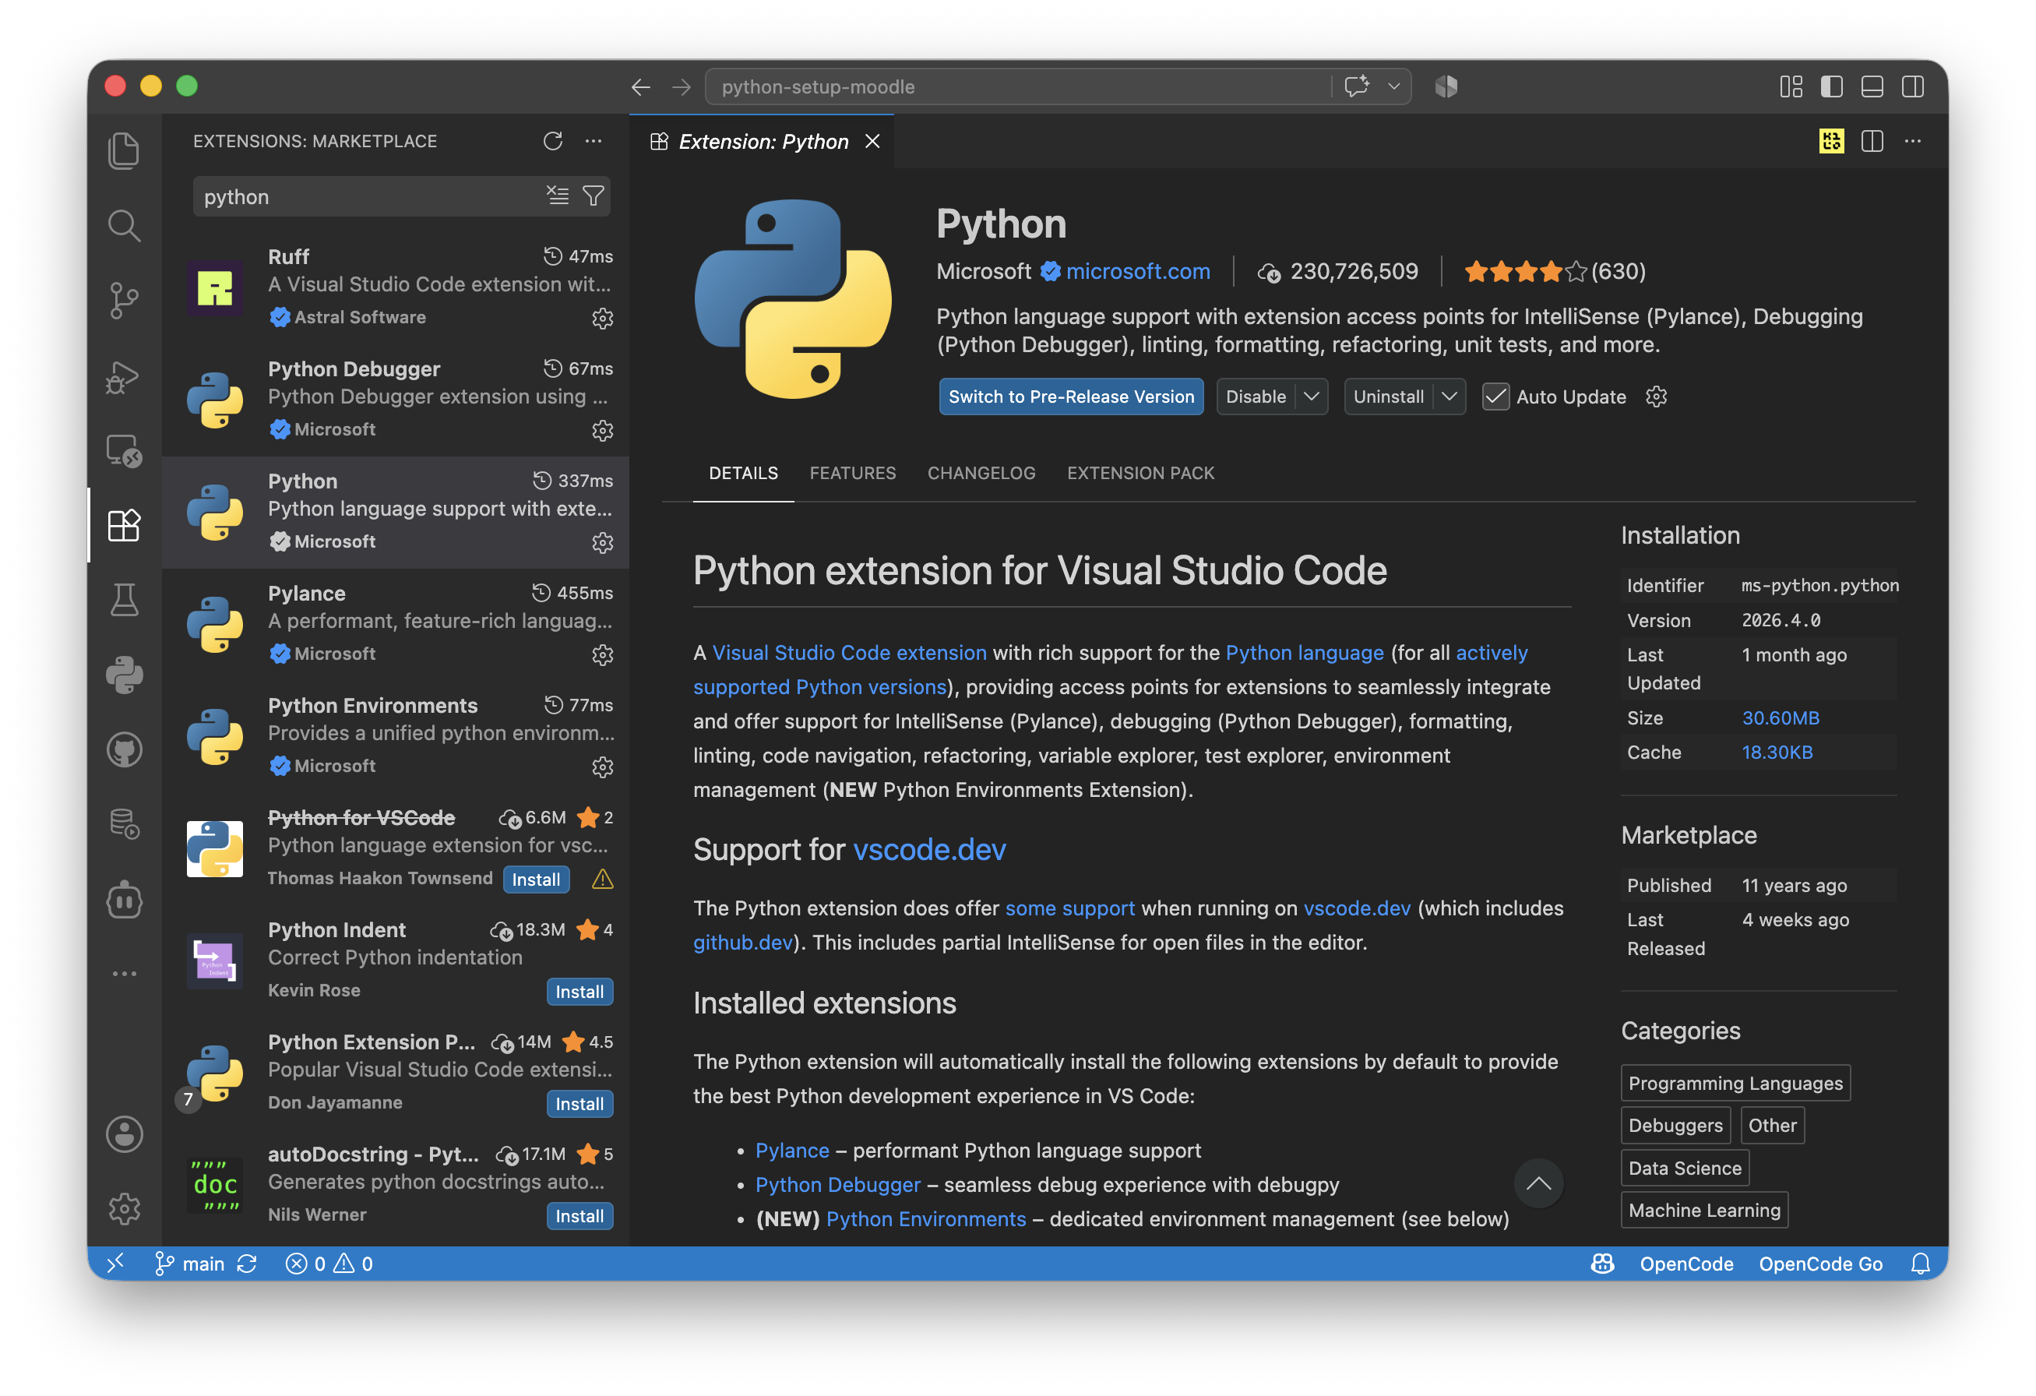Click the remote window indicator in status bar
The height and width of the screenshot is (1396, 2036).
[115, 1264]
